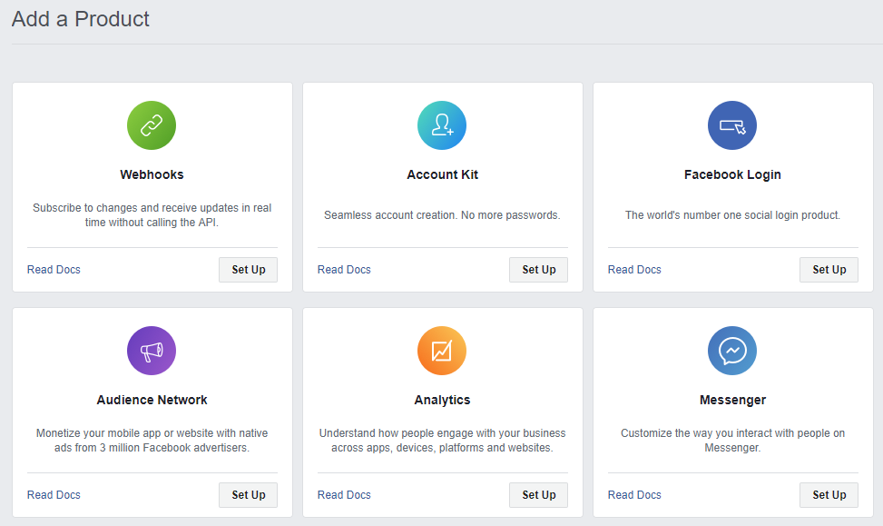This screenshot has width=883, height=526.
Task: Open Messenger Read Docs link
Action: point(634,495)
